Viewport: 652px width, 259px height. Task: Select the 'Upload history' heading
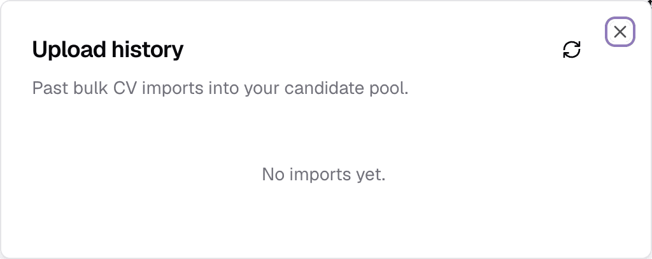pos(108,50)
